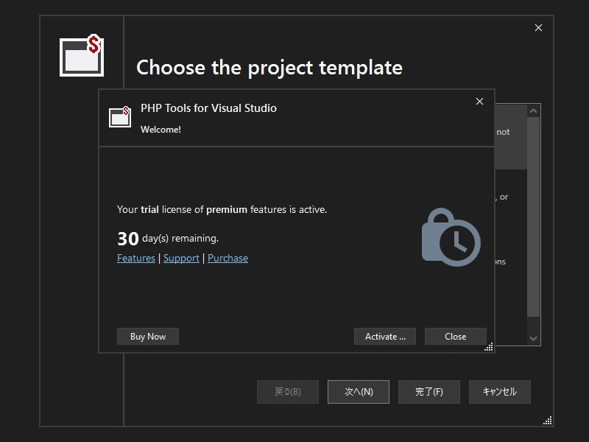Click the wizard window's bottom-right resize grip
Viewport: 589px width, 442px height.
pyautogui.click(x=547, y=421)
